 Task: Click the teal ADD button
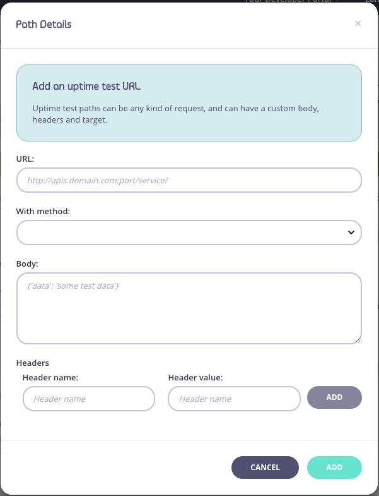click(334, 468)
